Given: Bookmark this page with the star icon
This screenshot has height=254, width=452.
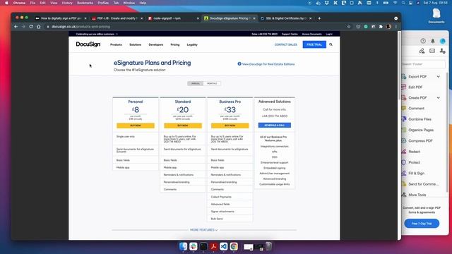Looking at the screenshot, I should 349,27.
